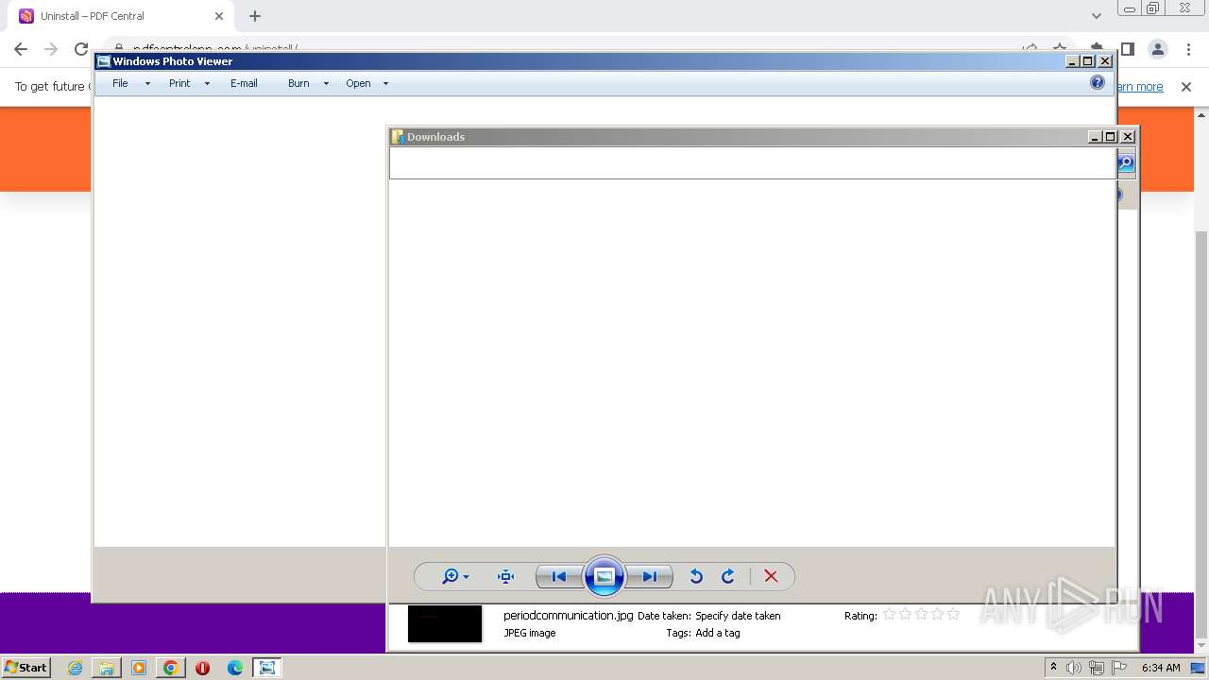Click the Fit to window actual size button
Screen dimensions: 1209x680
(x=505, y=576)
